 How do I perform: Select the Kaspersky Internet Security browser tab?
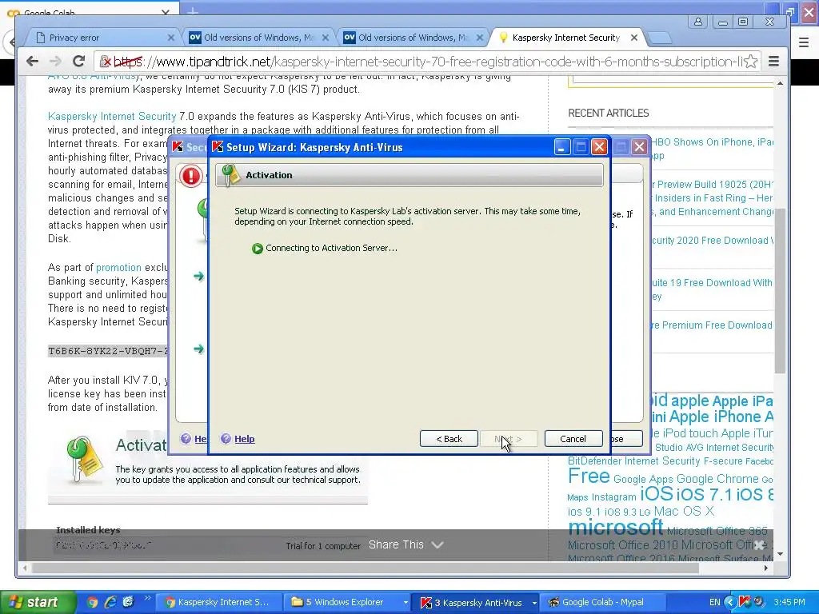pos(566,38)
